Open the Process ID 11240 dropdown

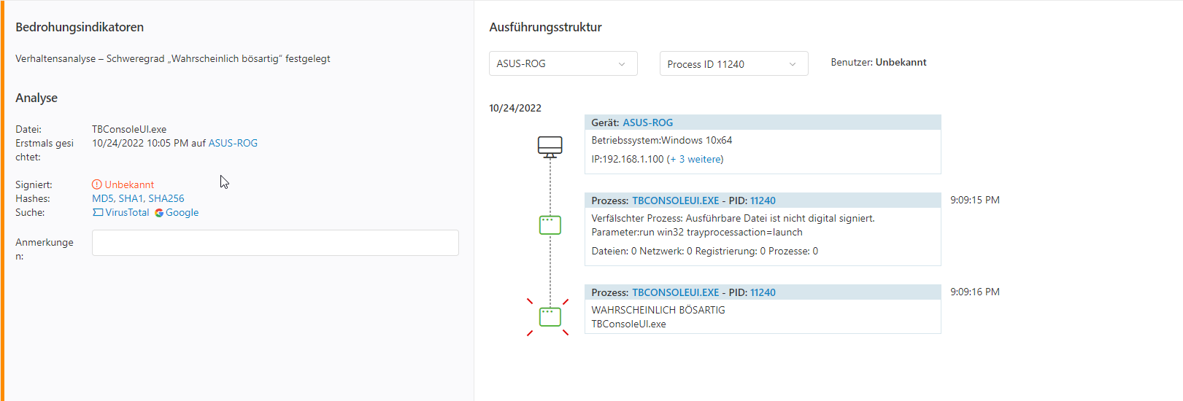coord(734,63)
